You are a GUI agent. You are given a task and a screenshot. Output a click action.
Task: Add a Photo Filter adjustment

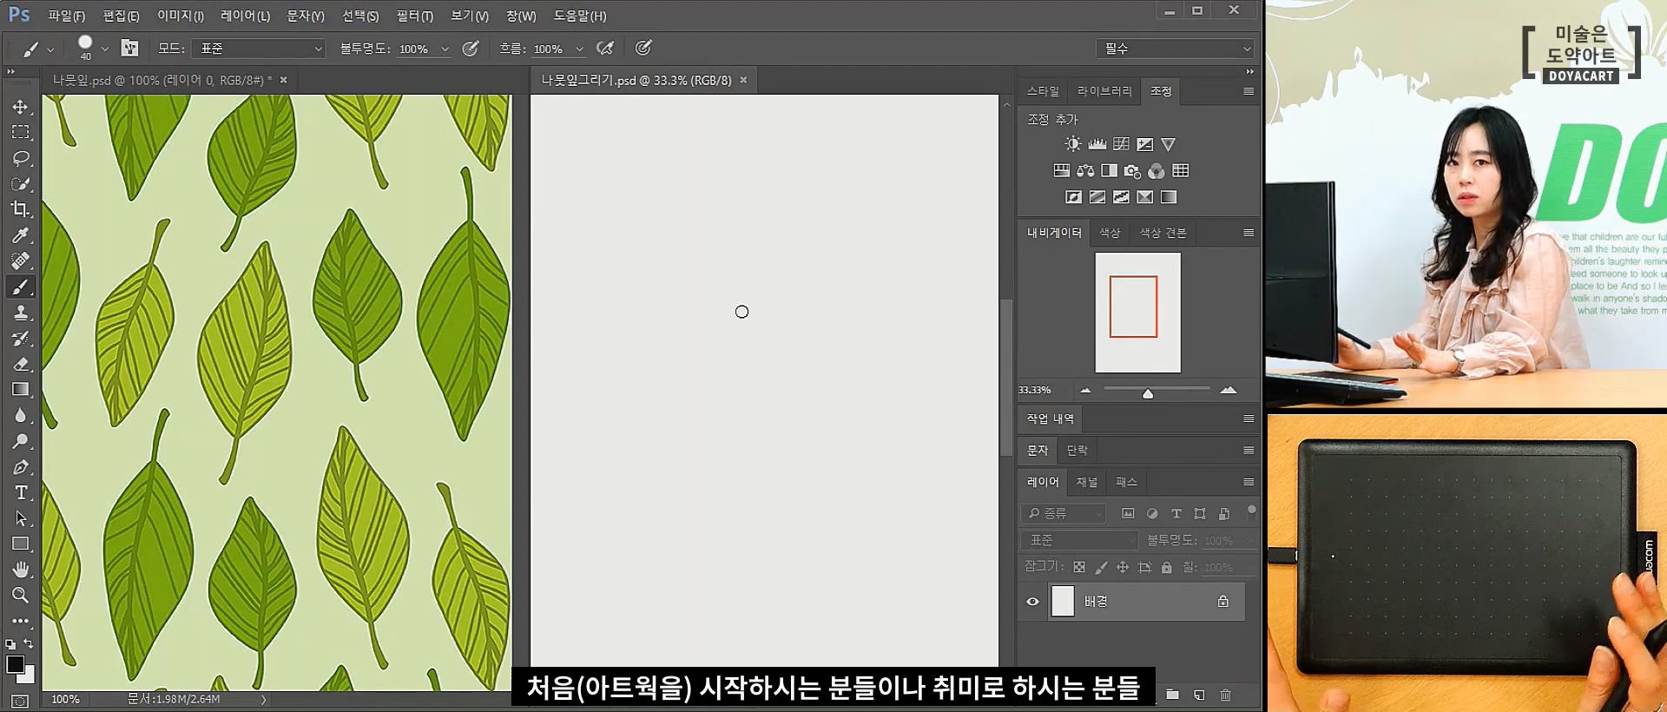tap(1132, 170)
